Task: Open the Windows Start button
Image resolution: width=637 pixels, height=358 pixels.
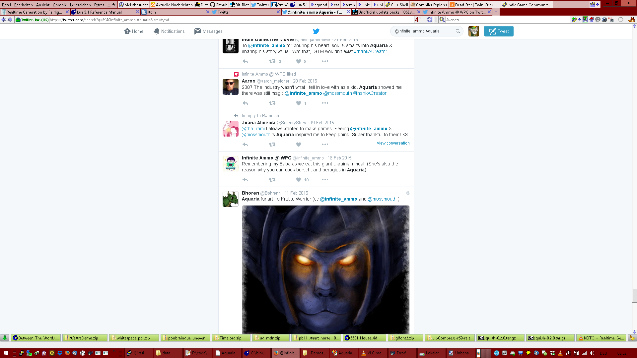Action: click(6, 353)
